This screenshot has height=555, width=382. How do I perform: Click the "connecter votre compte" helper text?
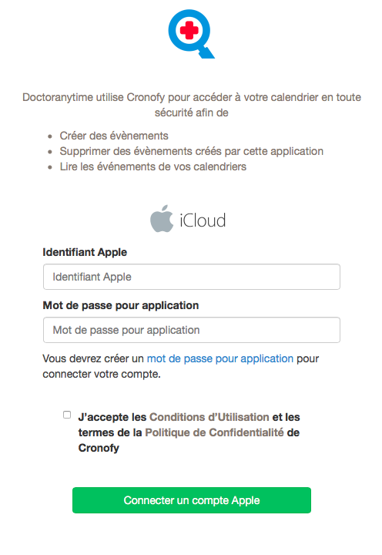click(102, 374)
